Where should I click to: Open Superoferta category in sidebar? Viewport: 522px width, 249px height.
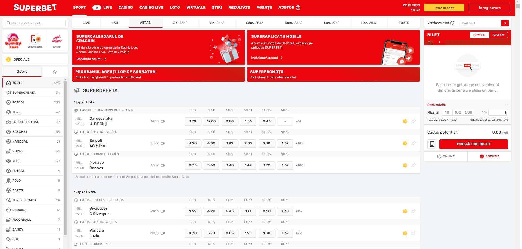33,93
